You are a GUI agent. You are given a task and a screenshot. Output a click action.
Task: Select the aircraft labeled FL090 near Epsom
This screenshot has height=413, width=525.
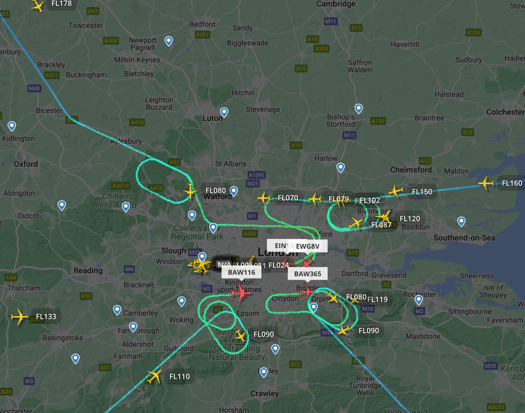[x=240, y=336]
